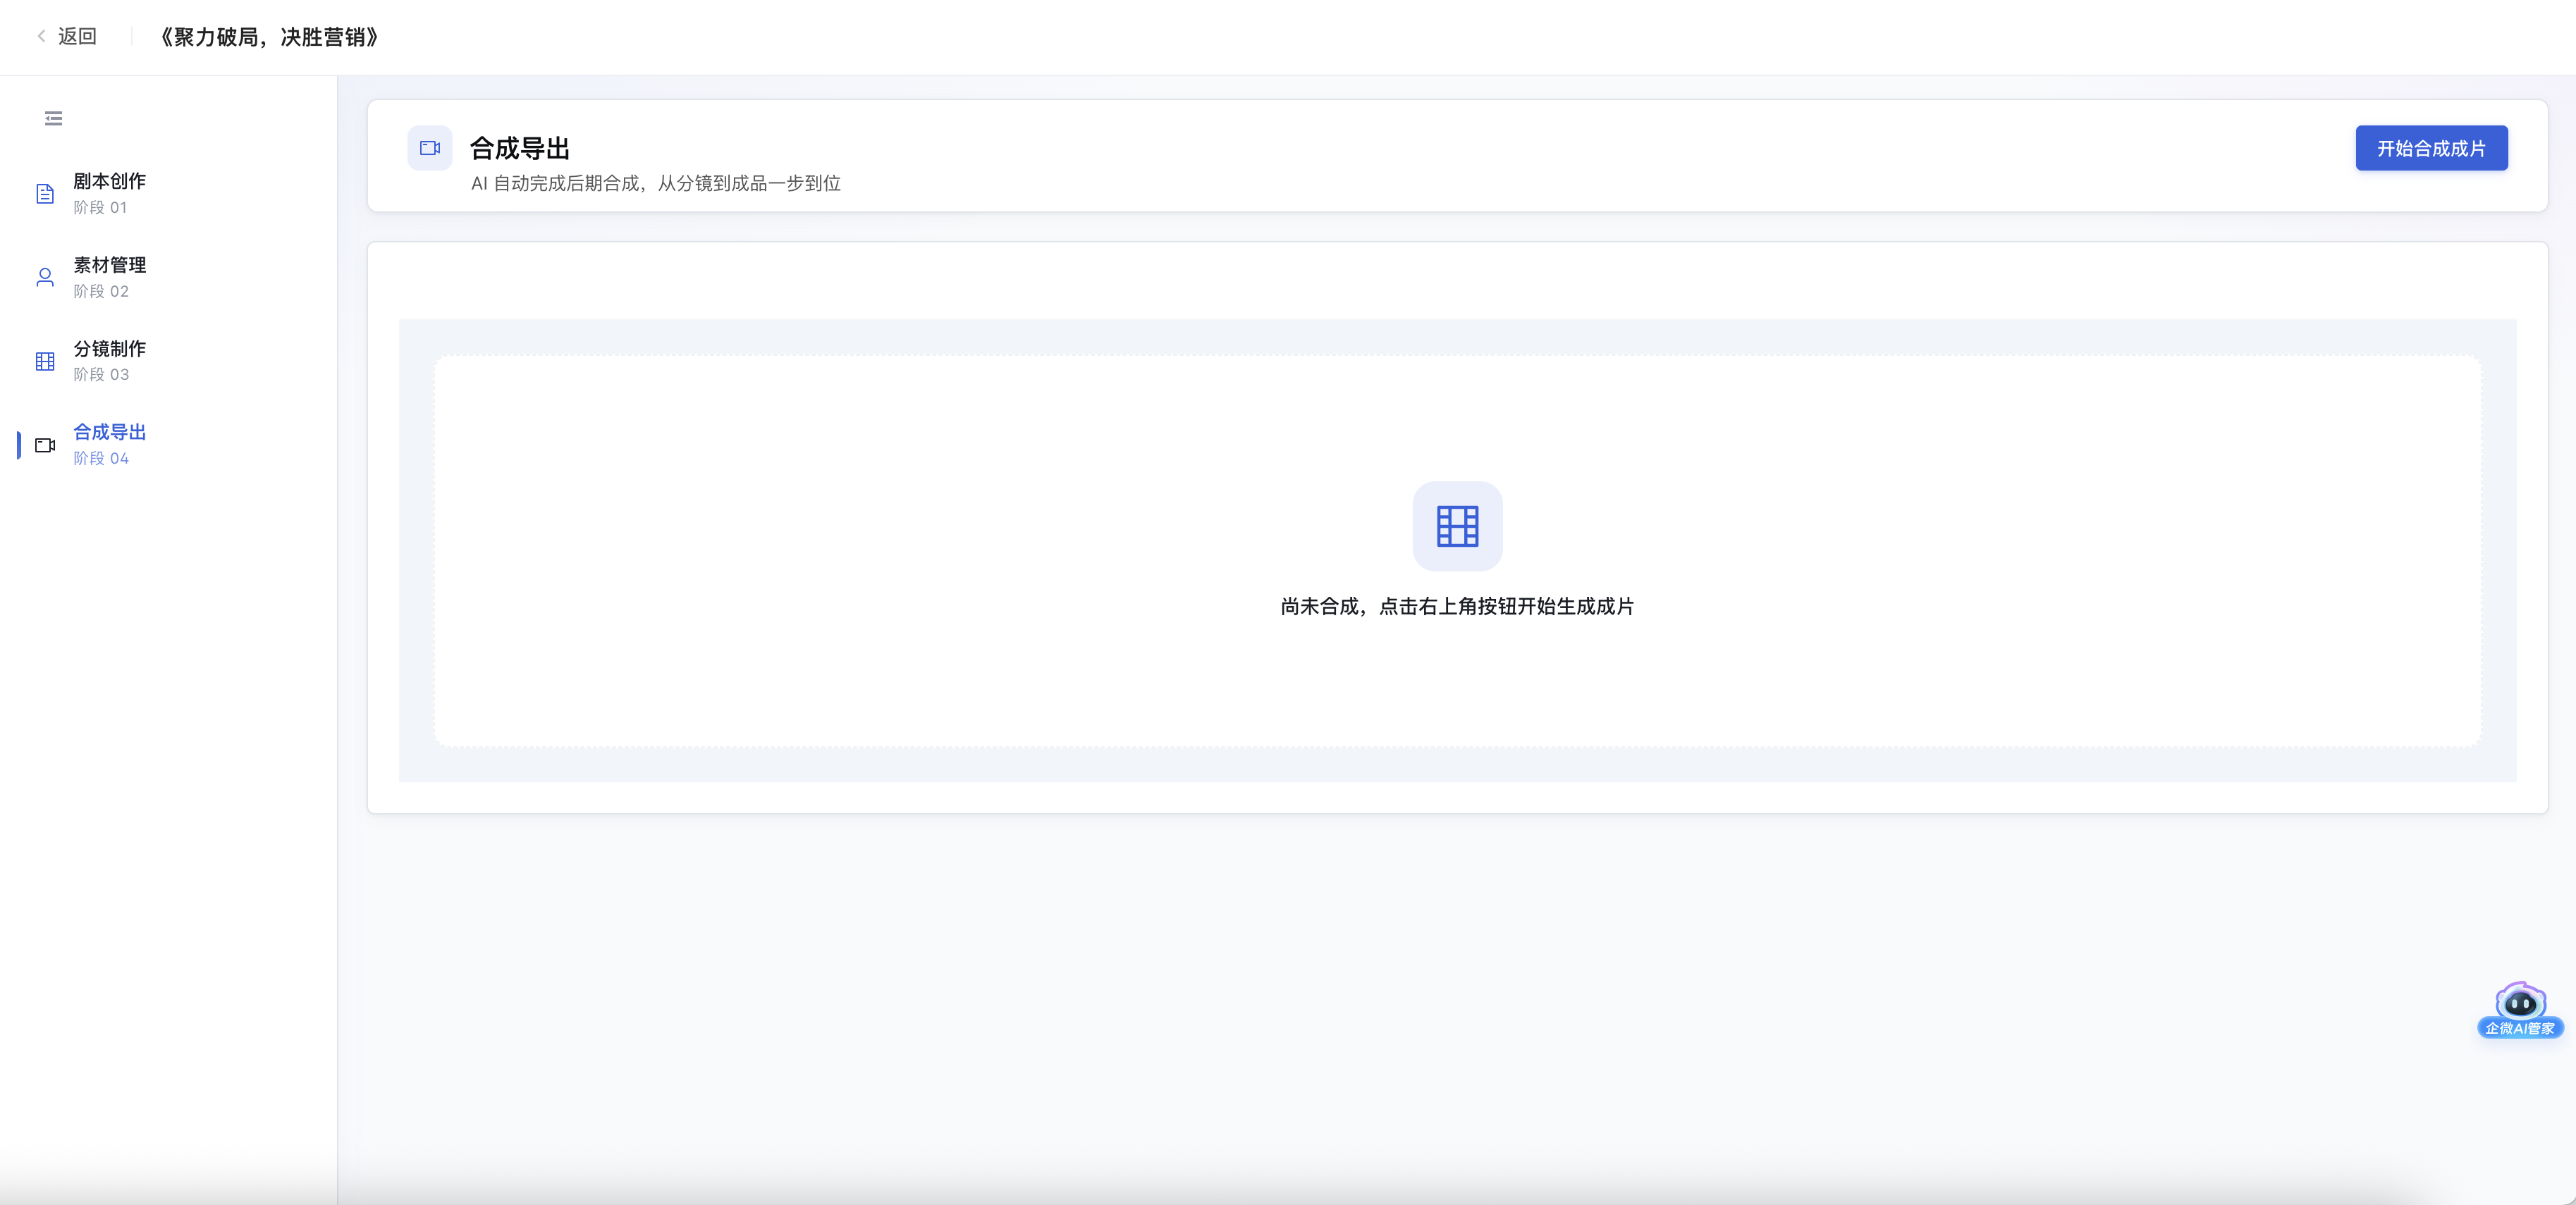Click the 剧本创作 document icon
Viewport: 2576px width, 1205px height.
point(45,194)
